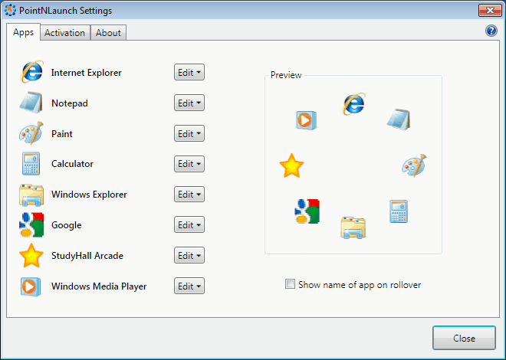This screenshot has height=360, width=506.
Task: Open help with the blue question mark icon
Action: coord(491,31)
